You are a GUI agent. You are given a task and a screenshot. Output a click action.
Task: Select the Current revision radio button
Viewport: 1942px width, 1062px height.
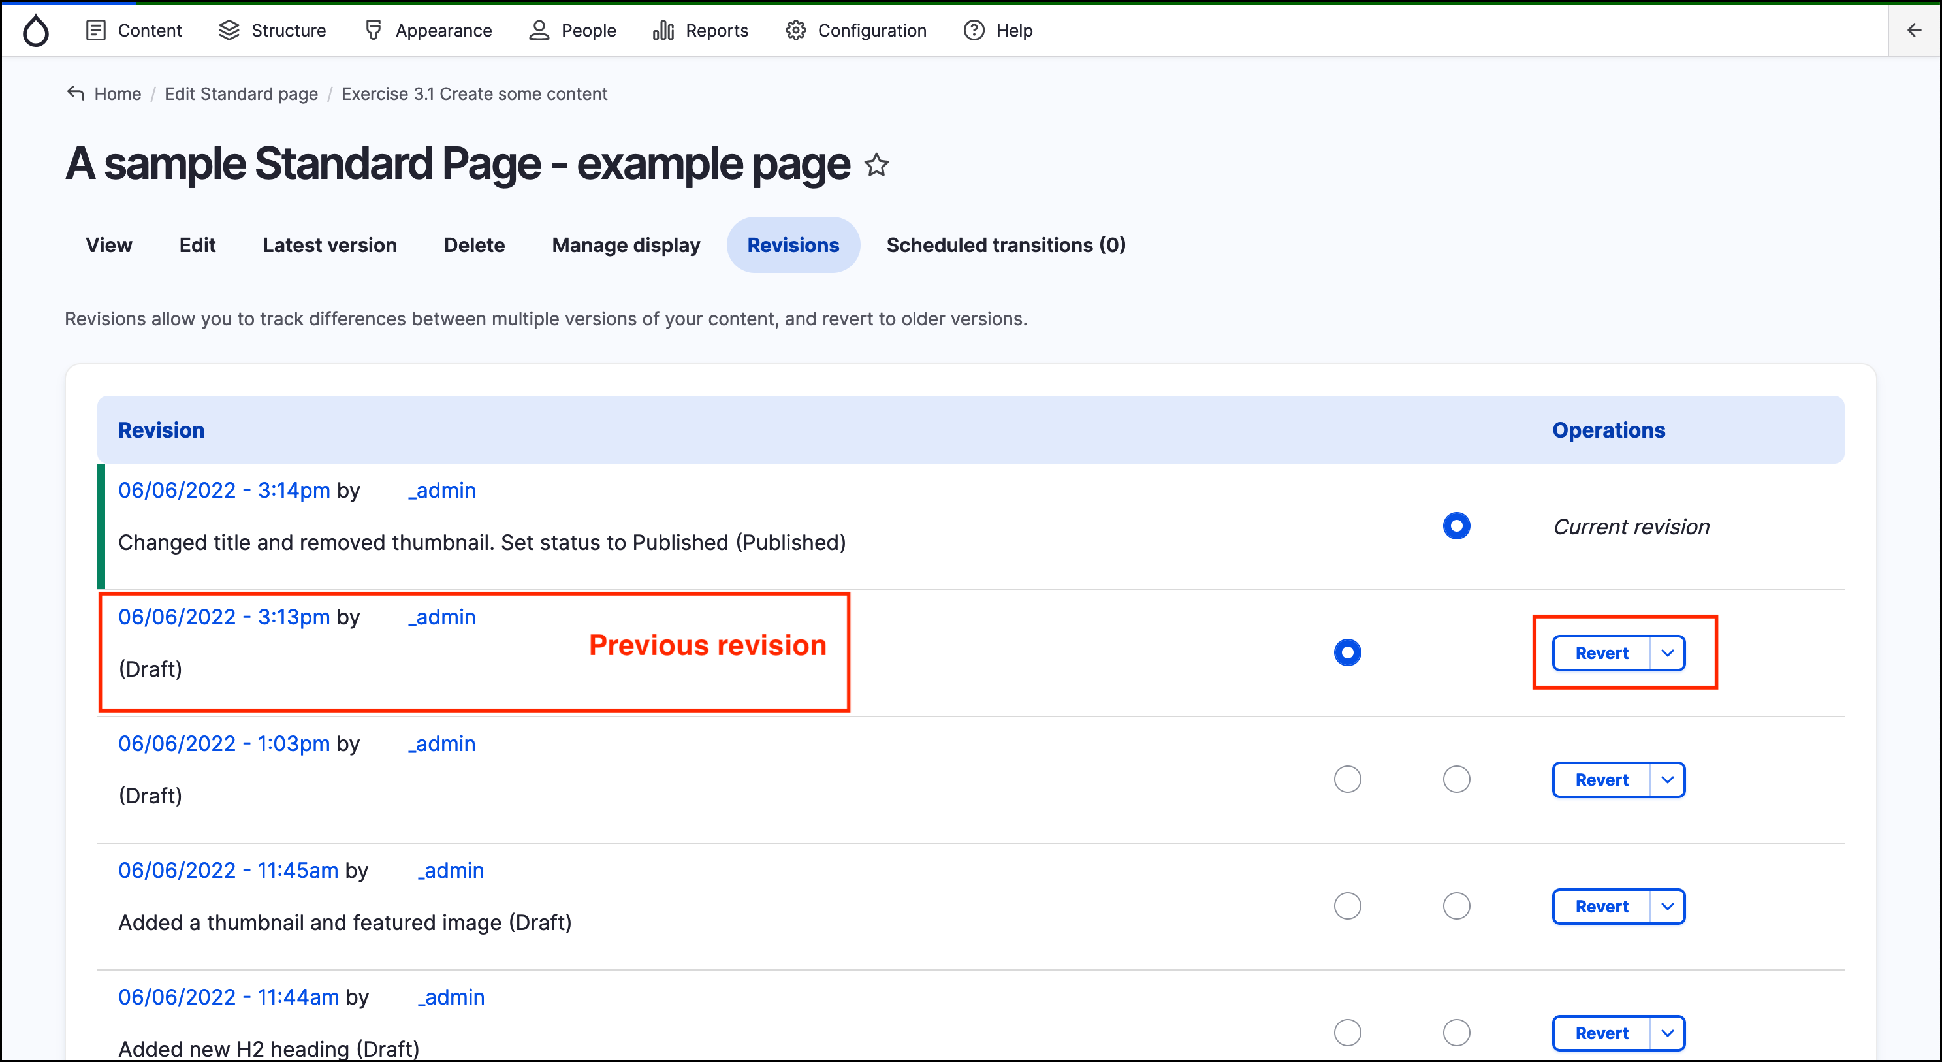tap(1456, 526)
